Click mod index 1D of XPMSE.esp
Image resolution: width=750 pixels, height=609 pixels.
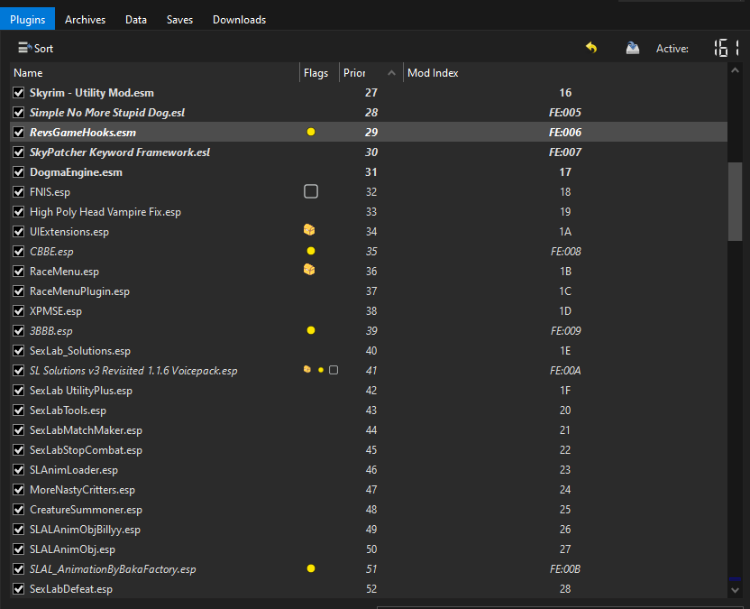(x=565, y=311)
